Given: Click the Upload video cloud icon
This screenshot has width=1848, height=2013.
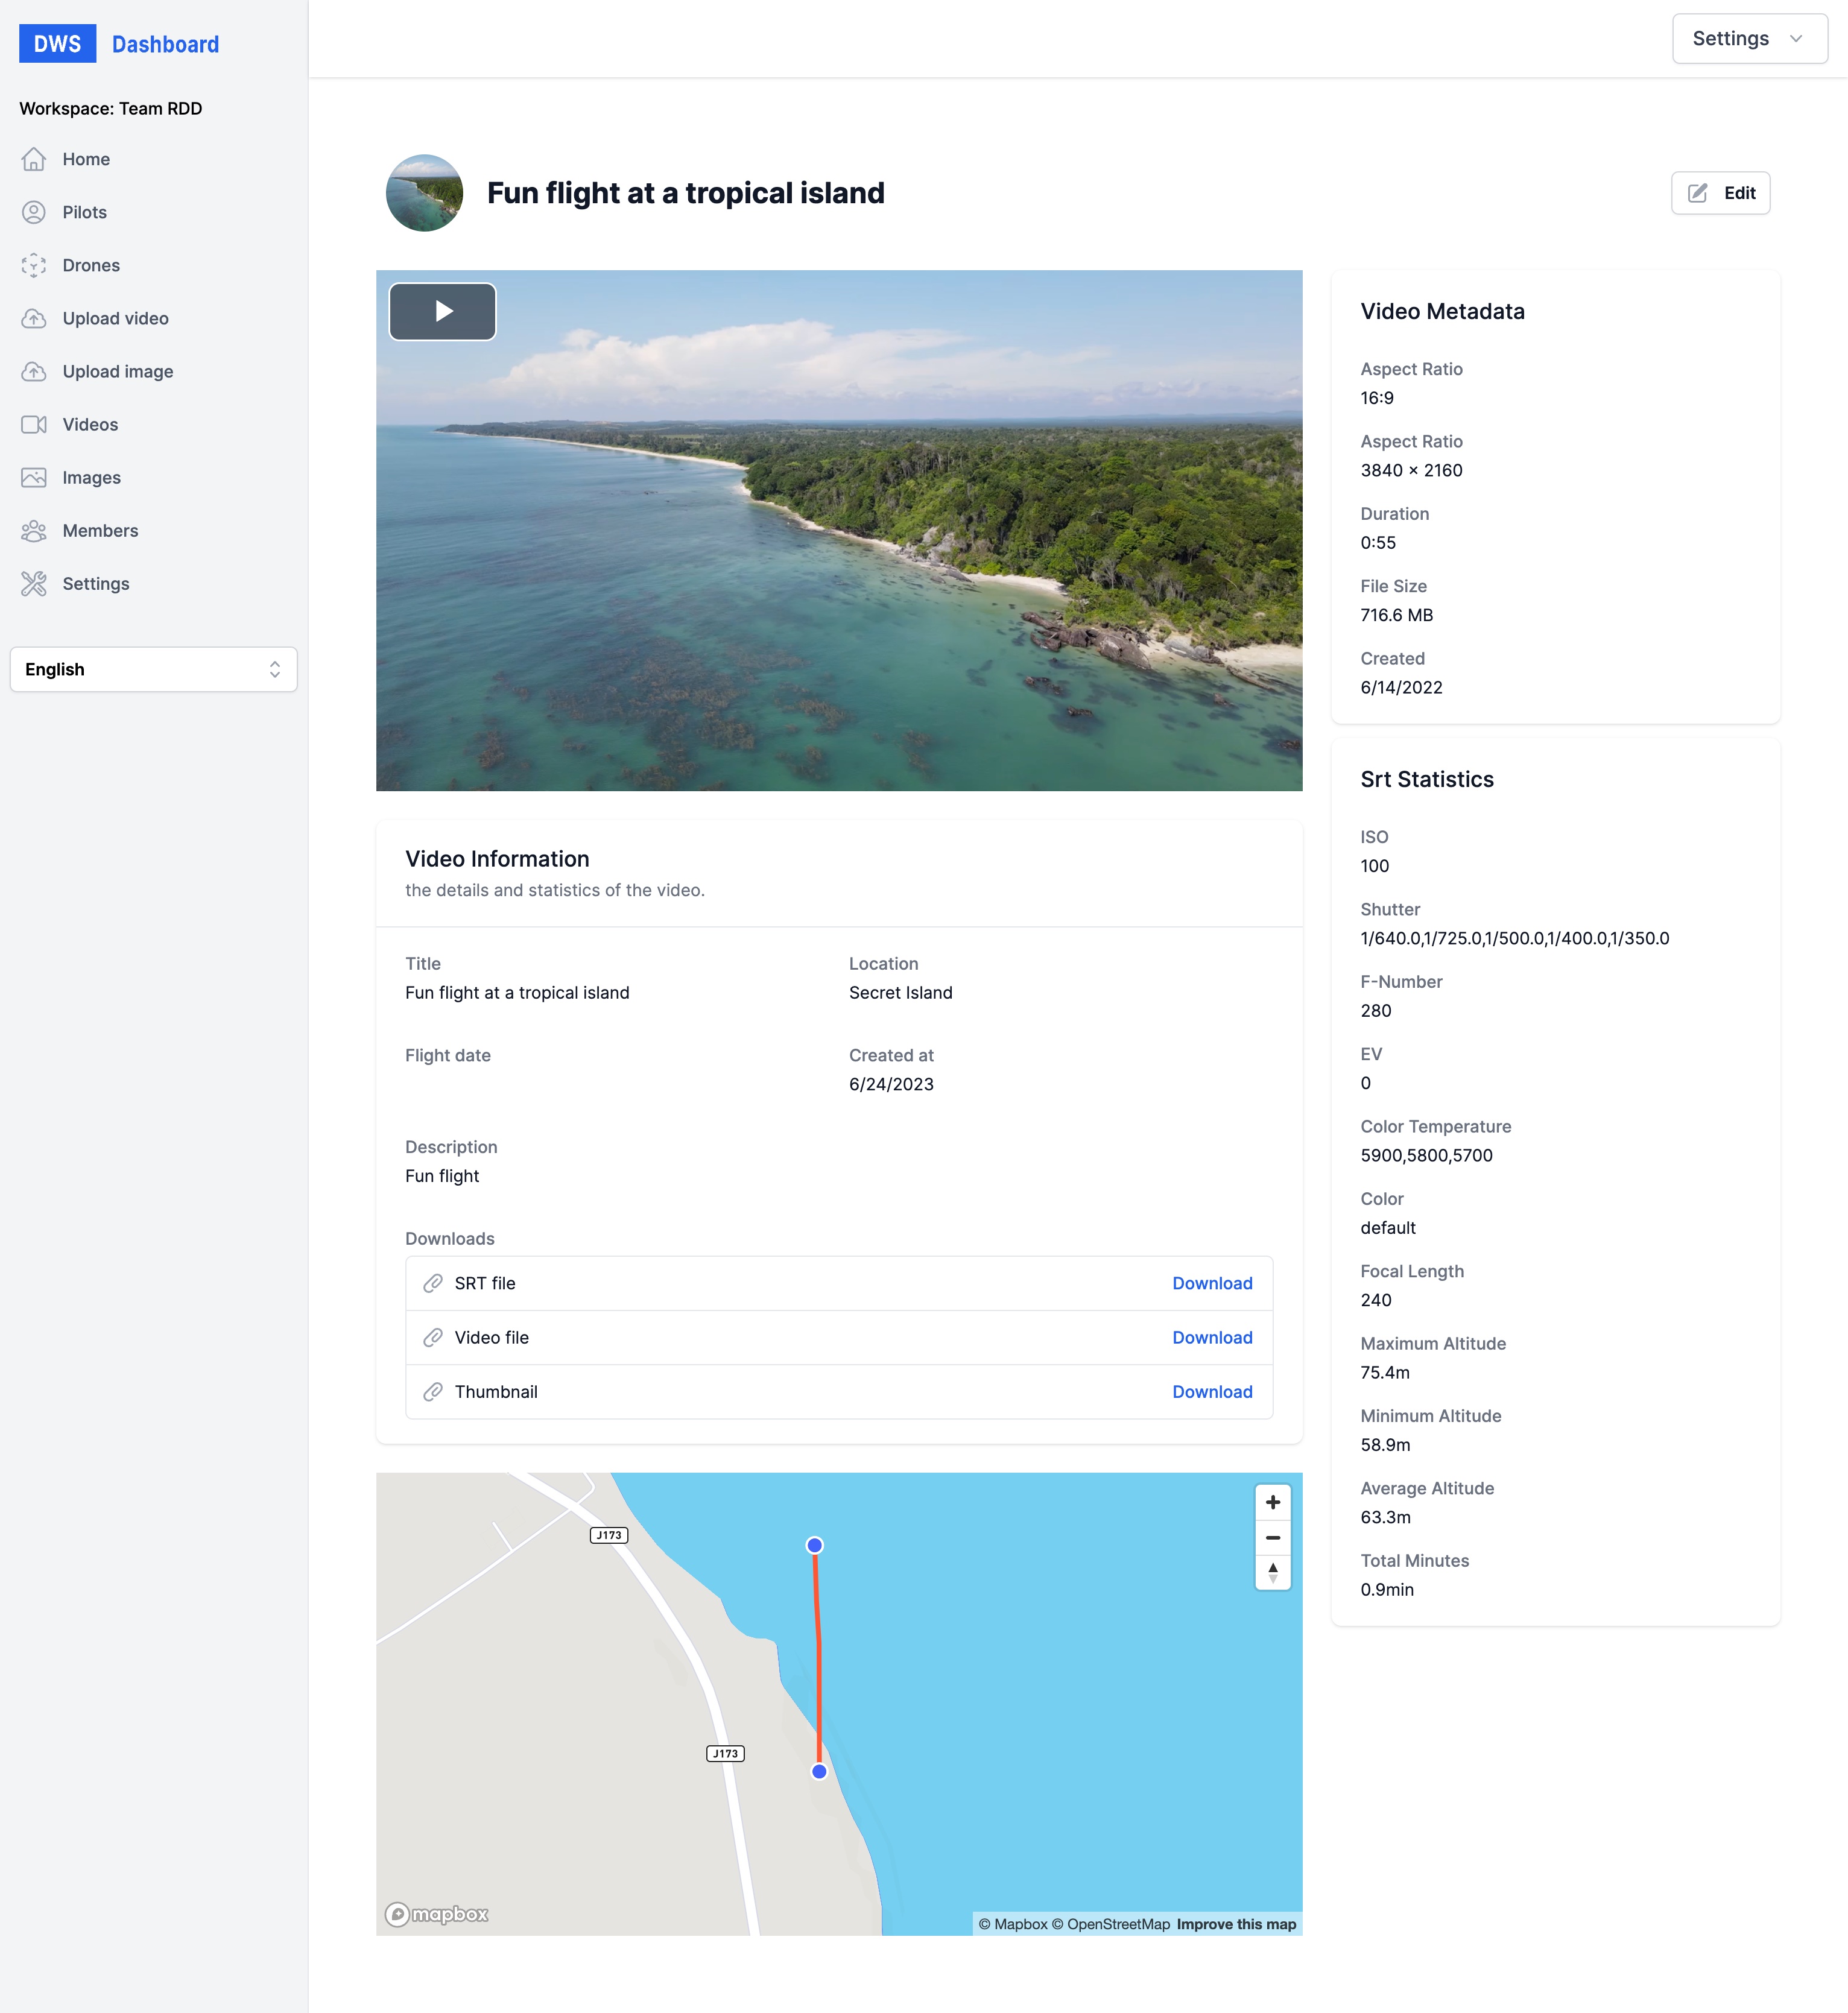Looking at the screenshot, I should pyautogui.click(x=34, y=318).
